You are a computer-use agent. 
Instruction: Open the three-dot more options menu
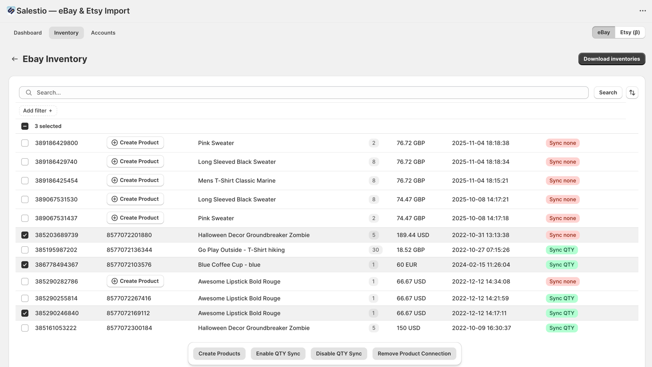[642, 11]
